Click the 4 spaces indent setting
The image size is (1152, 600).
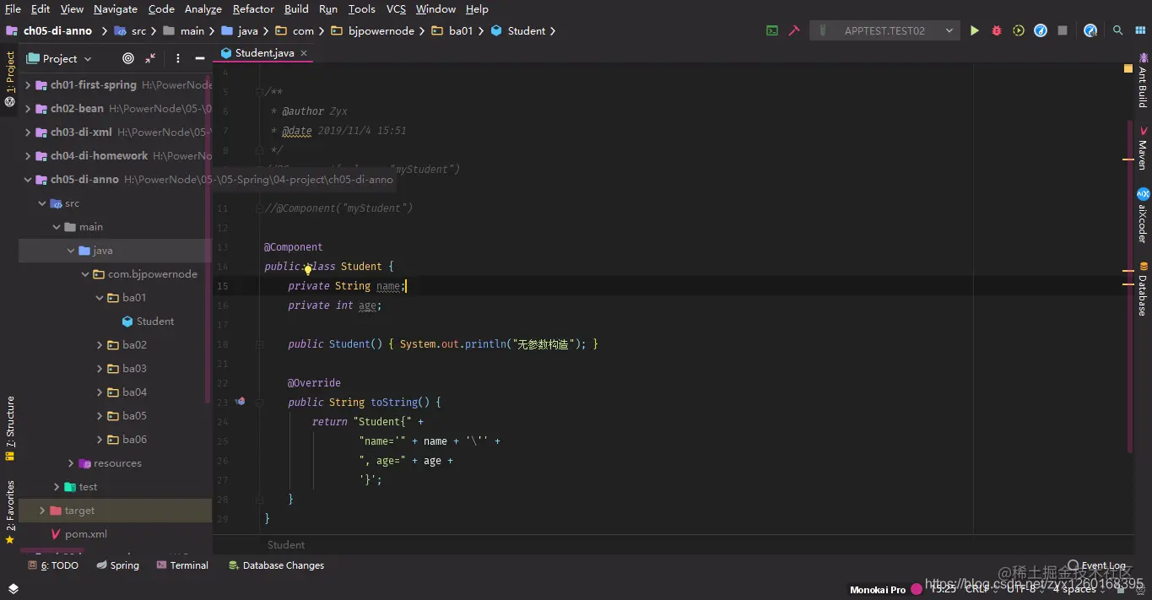1074,589
